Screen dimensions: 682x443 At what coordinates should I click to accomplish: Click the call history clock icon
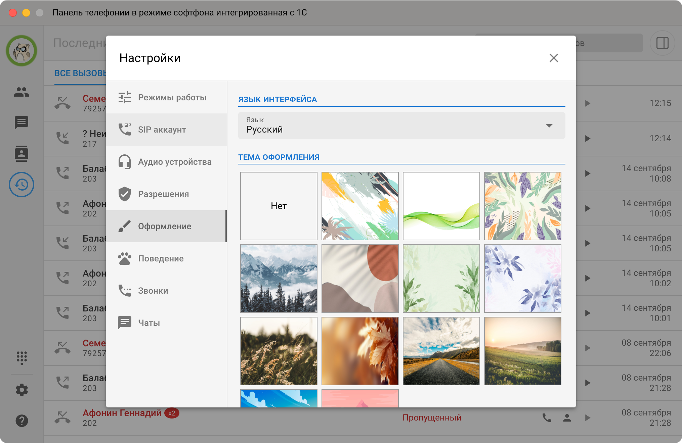(x=22, y=185)
